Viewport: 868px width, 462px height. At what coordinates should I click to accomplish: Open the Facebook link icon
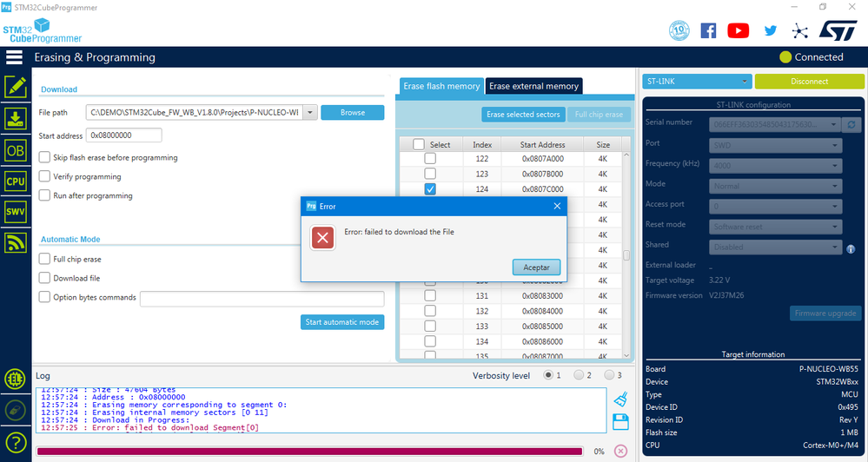click(x=709, y=30)
